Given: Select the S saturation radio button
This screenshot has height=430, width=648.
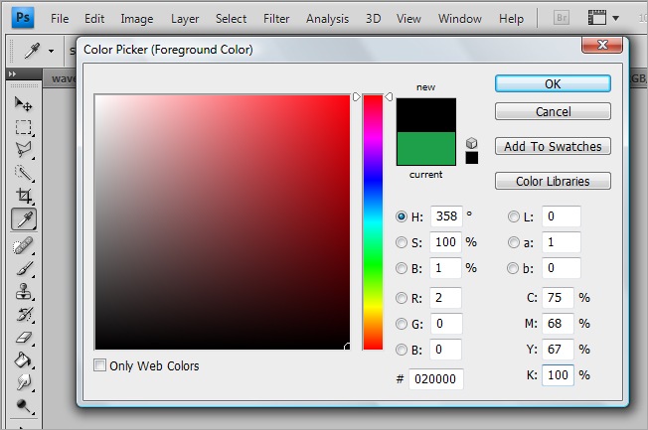Looking at the screenshot, I should [401, 242].
